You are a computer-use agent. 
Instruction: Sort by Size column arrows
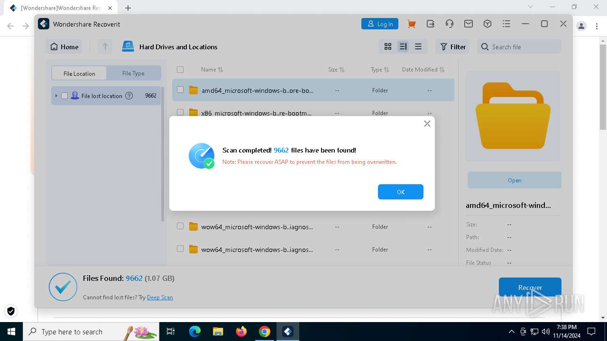point(342,70)
